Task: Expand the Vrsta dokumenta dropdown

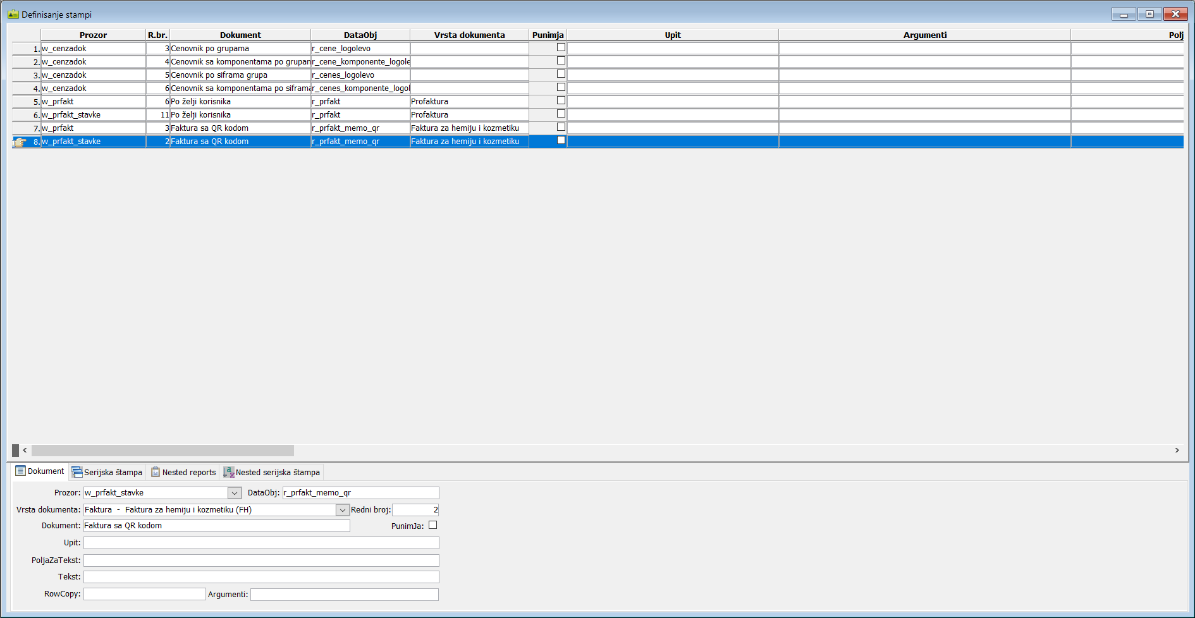Action: coord(343,510)
